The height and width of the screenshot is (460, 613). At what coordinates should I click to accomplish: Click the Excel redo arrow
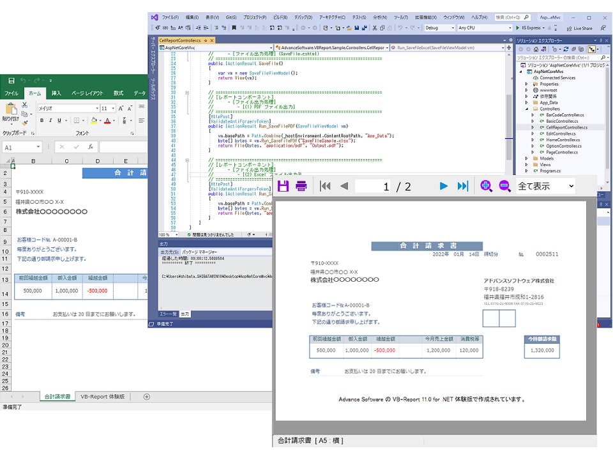[37, 80]
